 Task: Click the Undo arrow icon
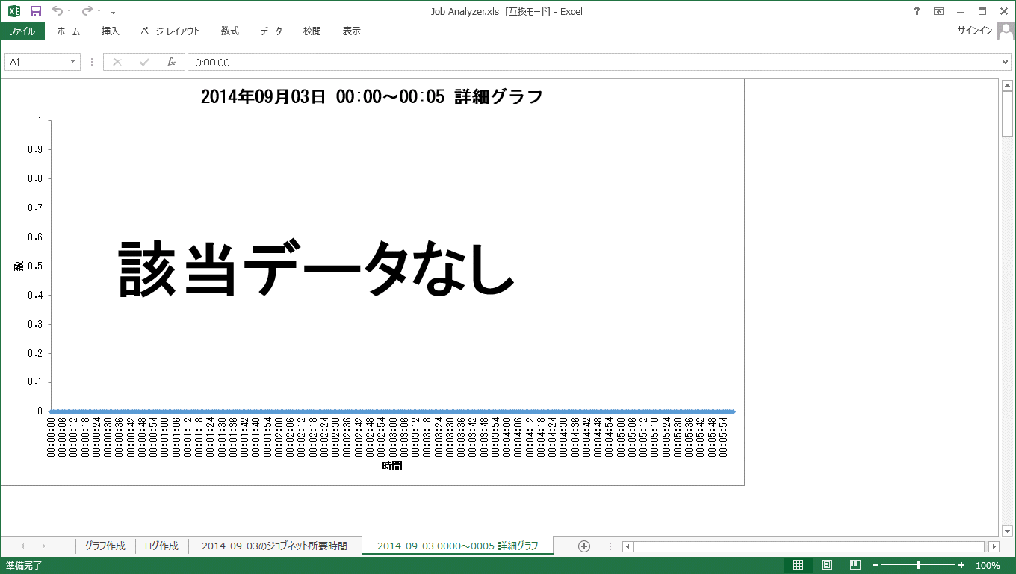pyautogui.click(x=58, y=11)
